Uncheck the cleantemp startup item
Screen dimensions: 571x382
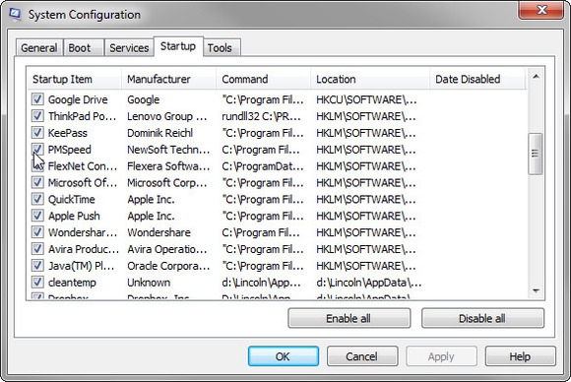click(37, 282)
